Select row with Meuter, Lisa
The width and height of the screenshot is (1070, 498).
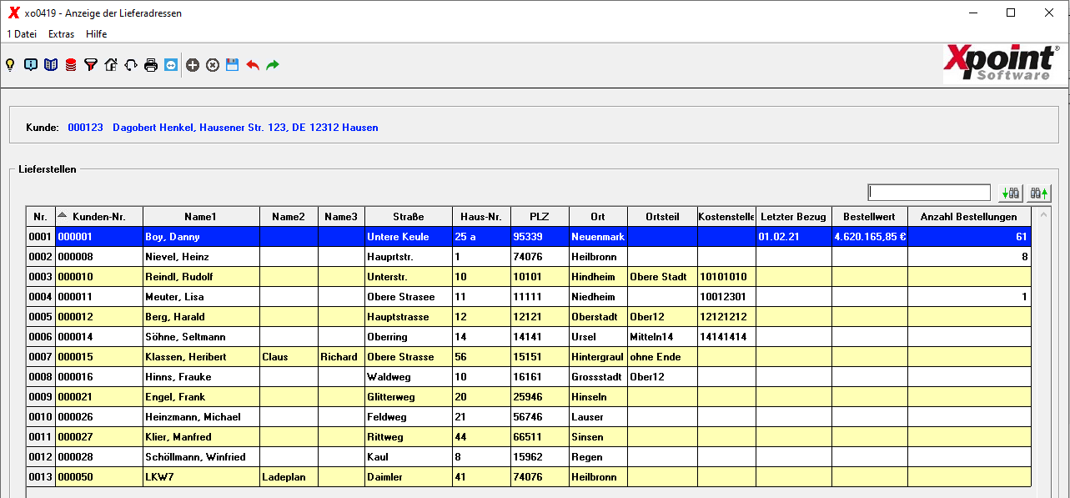(529, 297)
